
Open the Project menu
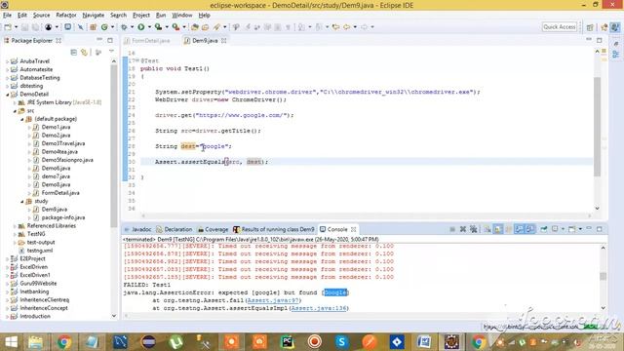[140, 16]
